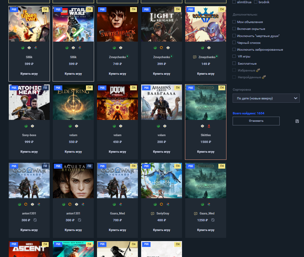Click the red Alfa-Bank icon on Skittles Hogwarts card
The height and width of the screenshot is (257, 304).
coord(209,126)
